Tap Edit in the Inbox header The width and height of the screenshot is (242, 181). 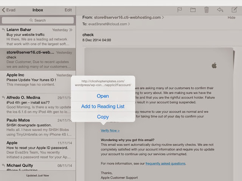pyautogui.click(x=68, y=10)
